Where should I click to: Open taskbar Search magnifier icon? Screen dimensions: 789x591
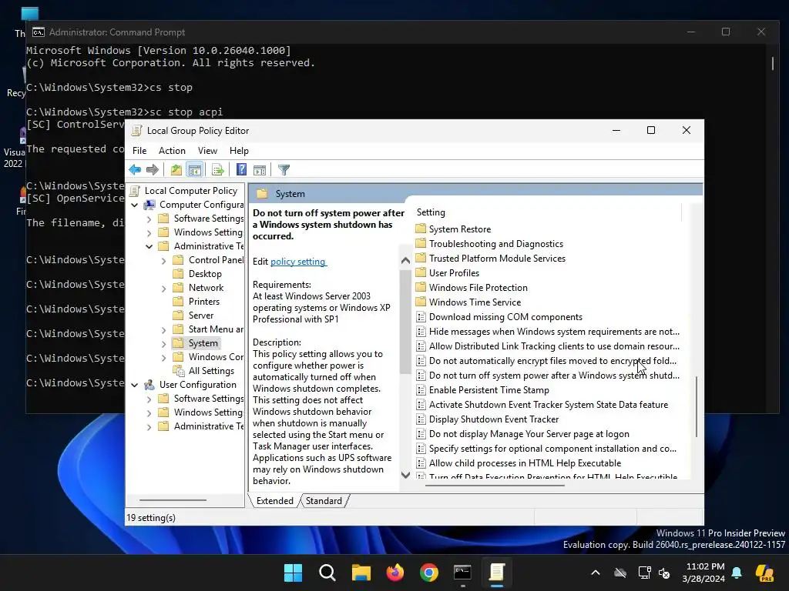coord(327,573)
